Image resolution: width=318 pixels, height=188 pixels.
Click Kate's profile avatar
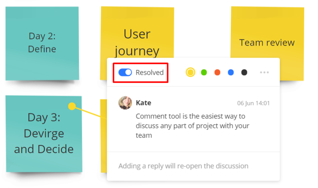pos(125,103)
